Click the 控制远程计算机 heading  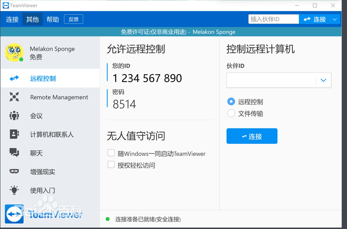(x=260, y=49)
